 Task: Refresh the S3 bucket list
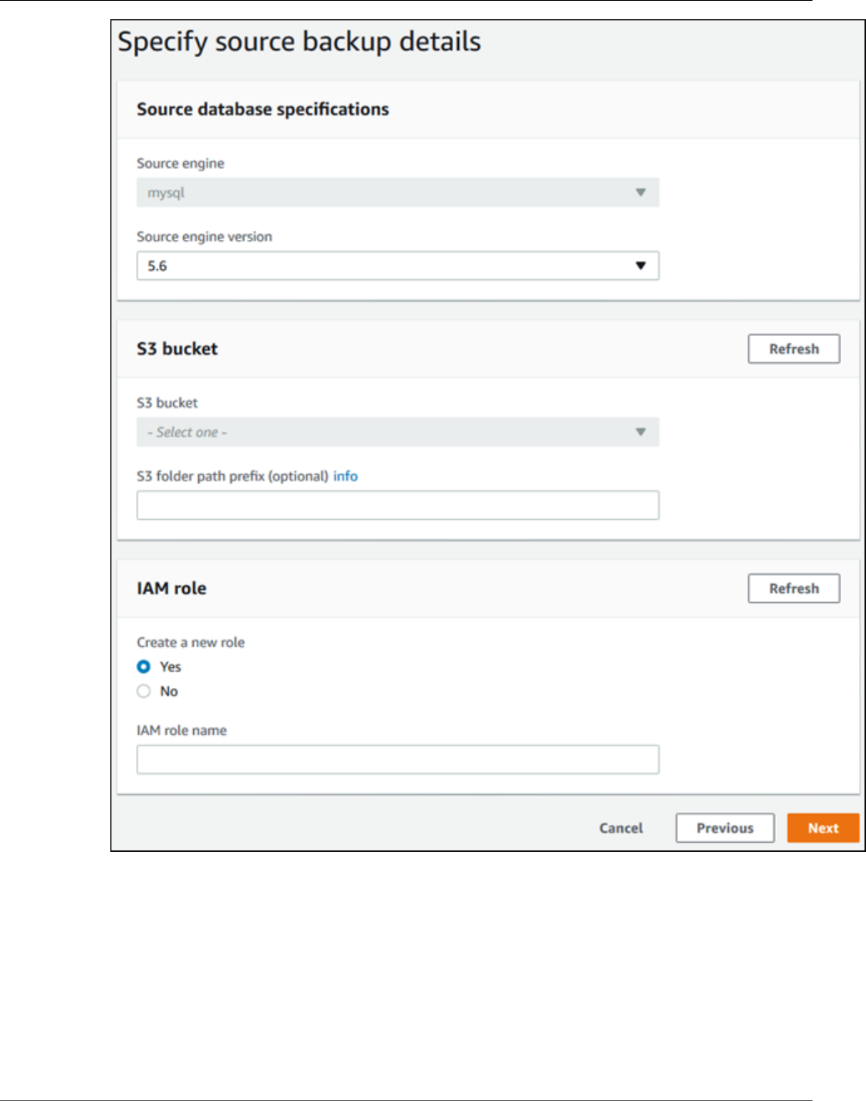pos(793,349)
